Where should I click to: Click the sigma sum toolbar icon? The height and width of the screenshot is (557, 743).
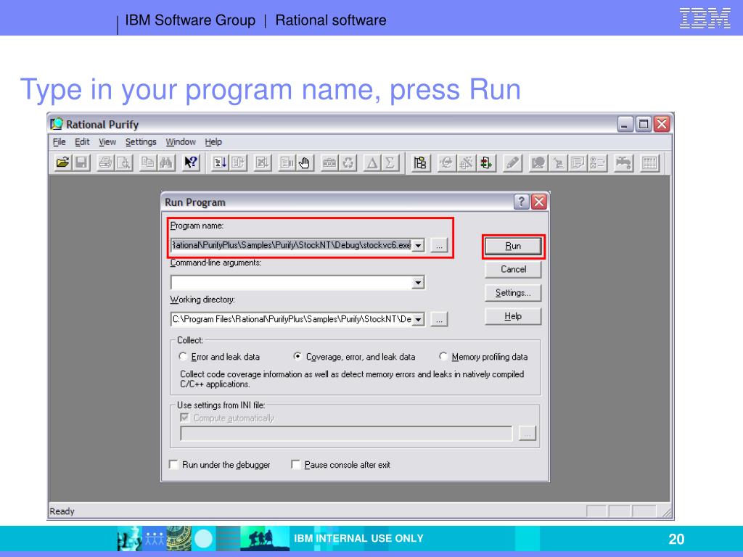click(390, 163)
